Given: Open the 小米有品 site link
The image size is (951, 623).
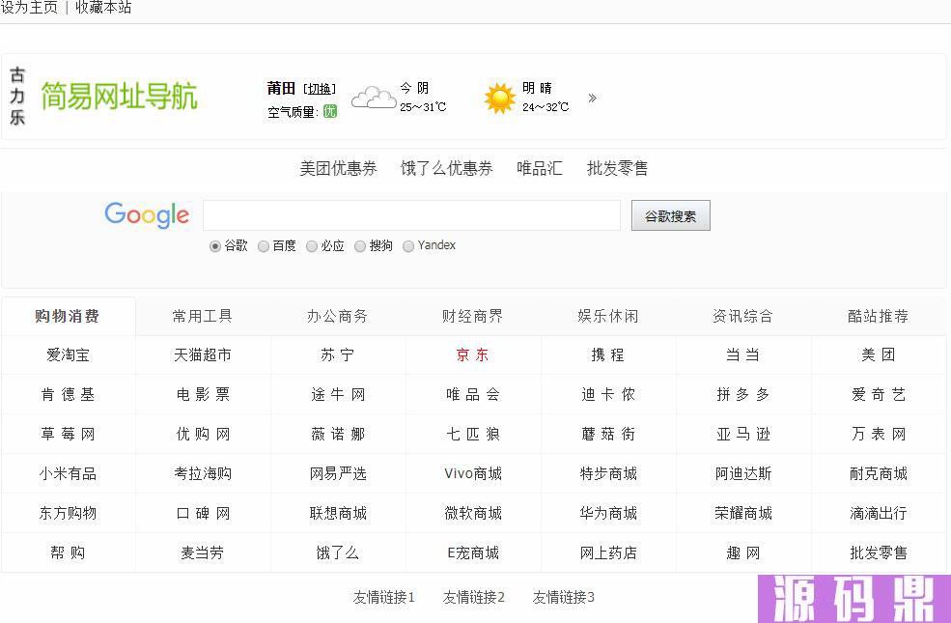Looking at the screenshot, I should (x=68, y=473).
